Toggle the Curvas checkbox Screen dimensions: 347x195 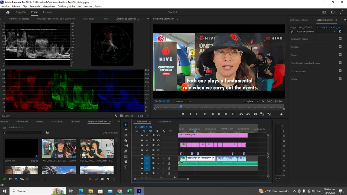(x=340, y=55)
